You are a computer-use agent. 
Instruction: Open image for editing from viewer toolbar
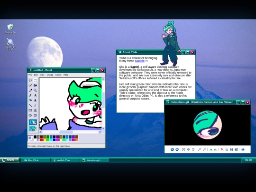(236, 149)
